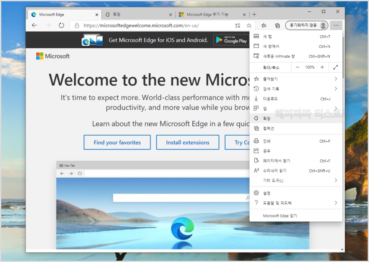Add page to favorites with star icon

pyautogui.click(x=249, y=25)
